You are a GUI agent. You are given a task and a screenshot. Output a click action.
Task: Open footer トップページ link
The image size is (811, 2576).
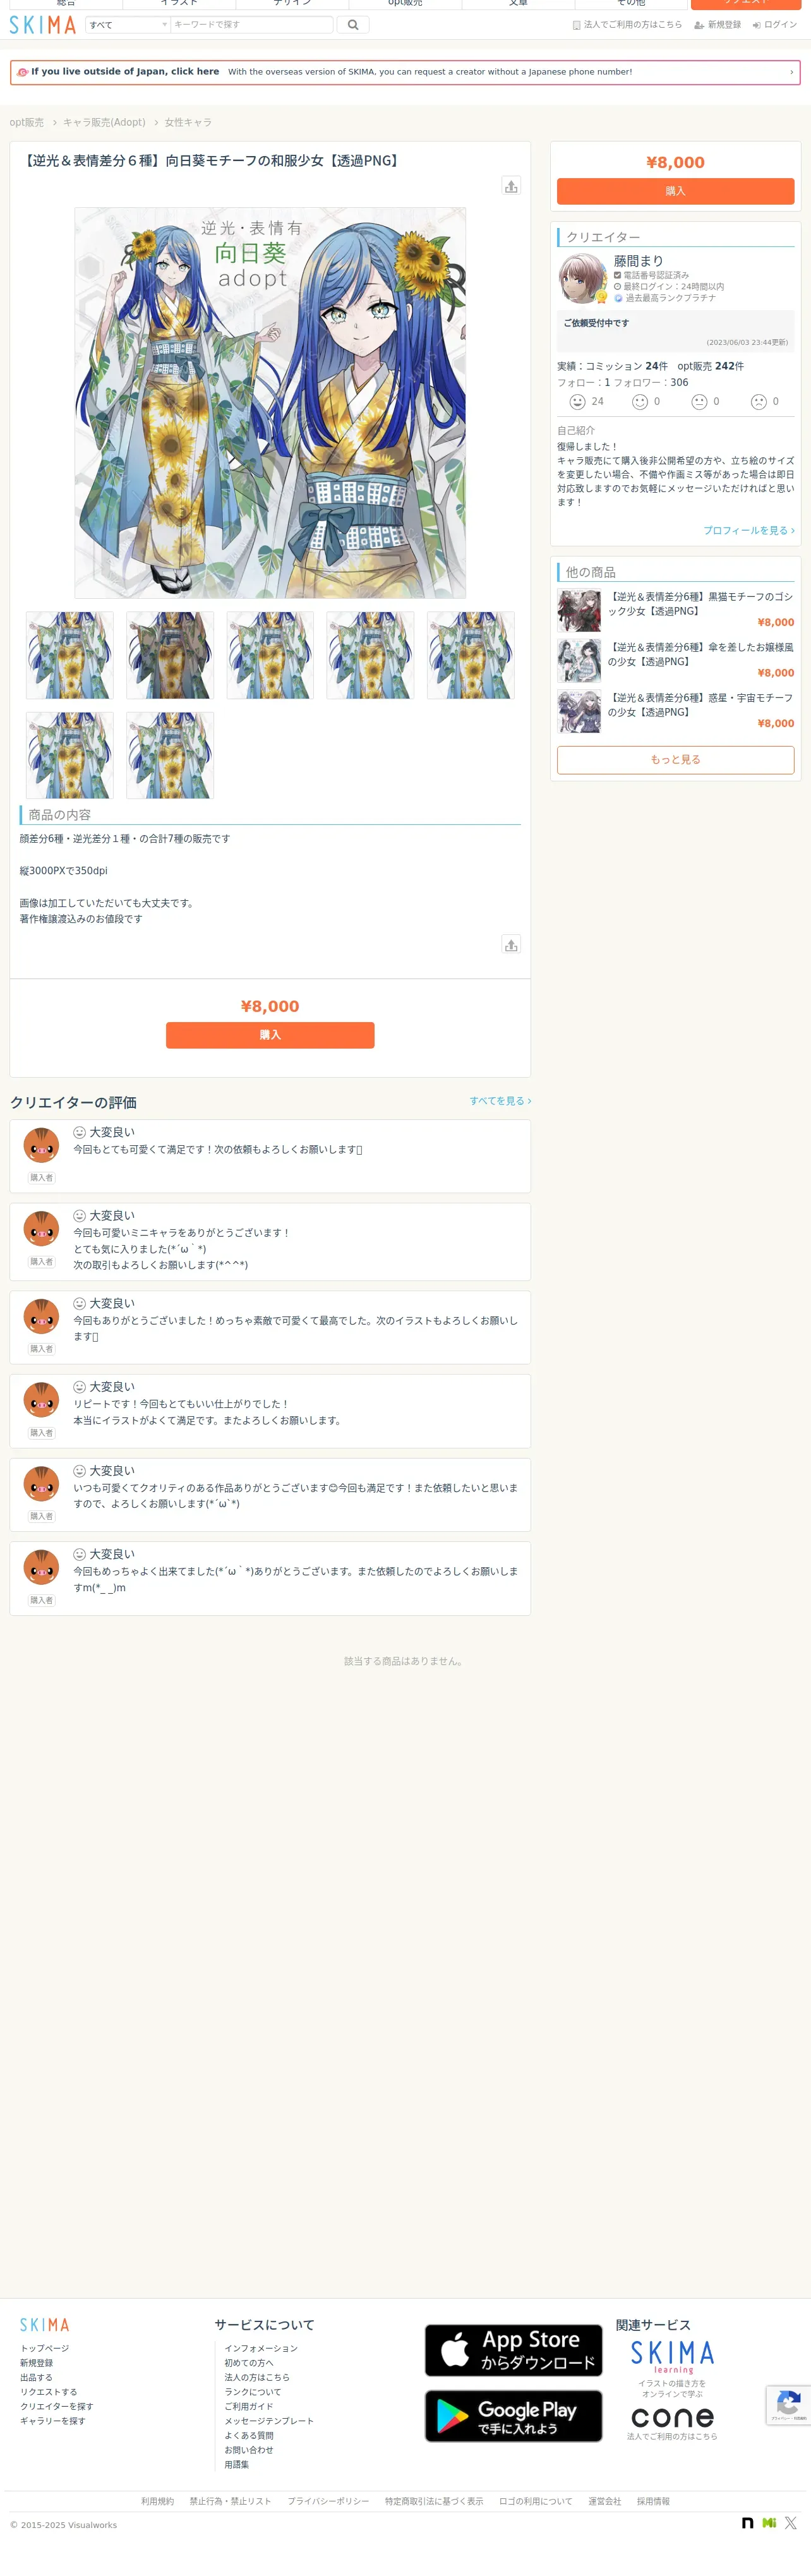coord(45,2348)
